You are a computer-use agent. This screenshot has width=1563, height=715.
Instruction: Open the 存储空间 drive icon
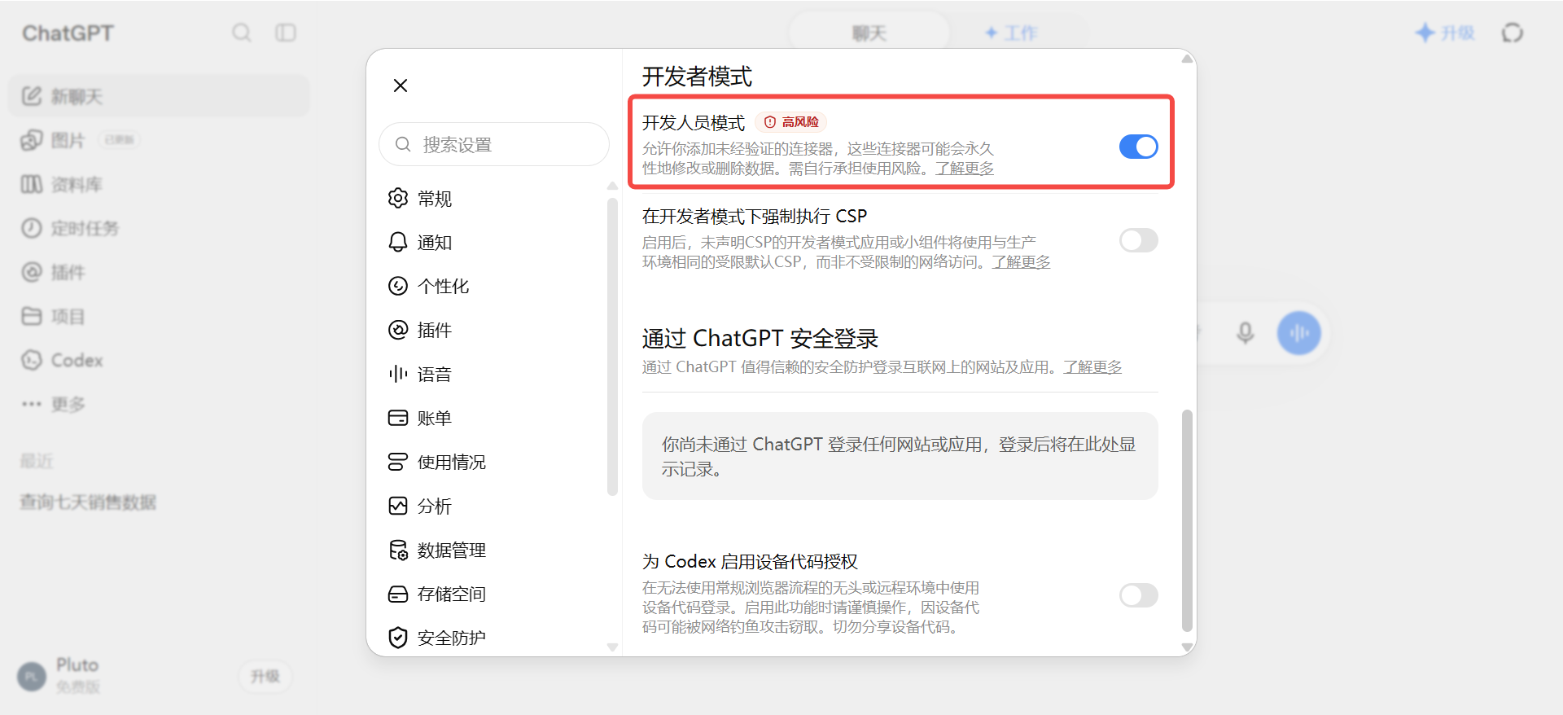pos(398,594)
